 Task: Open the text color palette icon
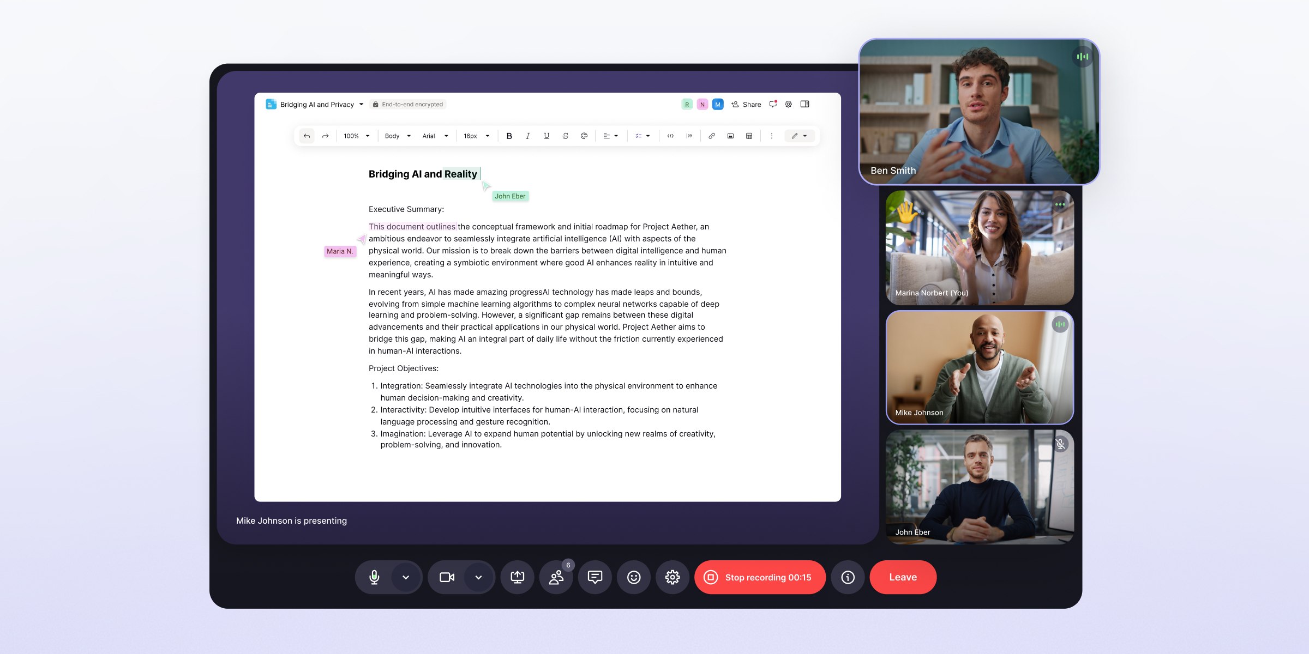pos(584,136)
